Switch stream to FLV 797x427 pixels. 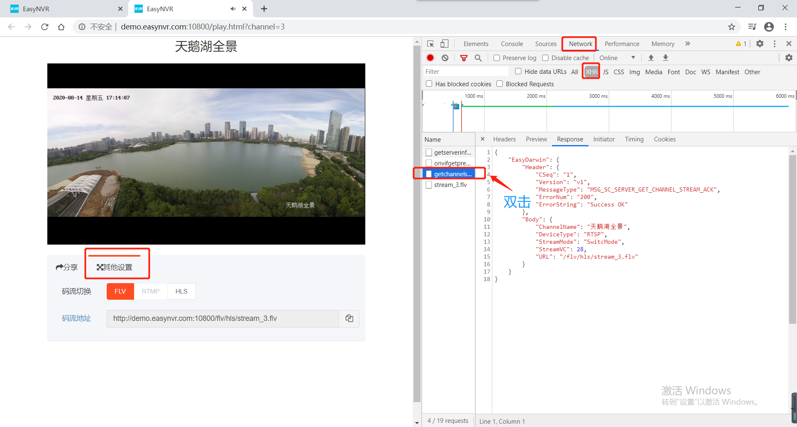tap(120, 291)
